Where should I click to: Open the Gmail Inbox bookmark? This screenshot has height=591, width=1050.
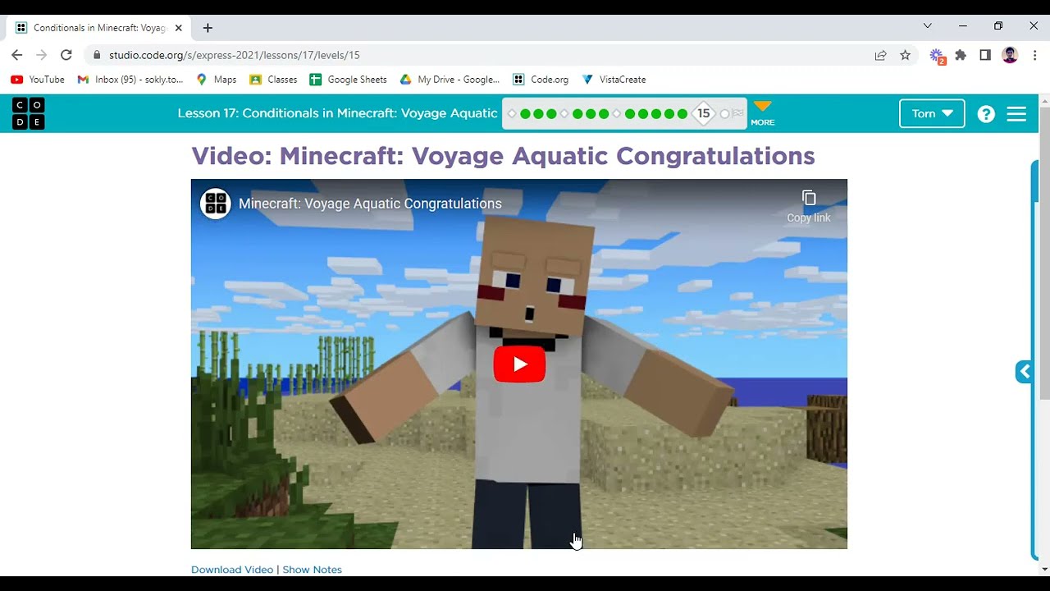[130, 80]
